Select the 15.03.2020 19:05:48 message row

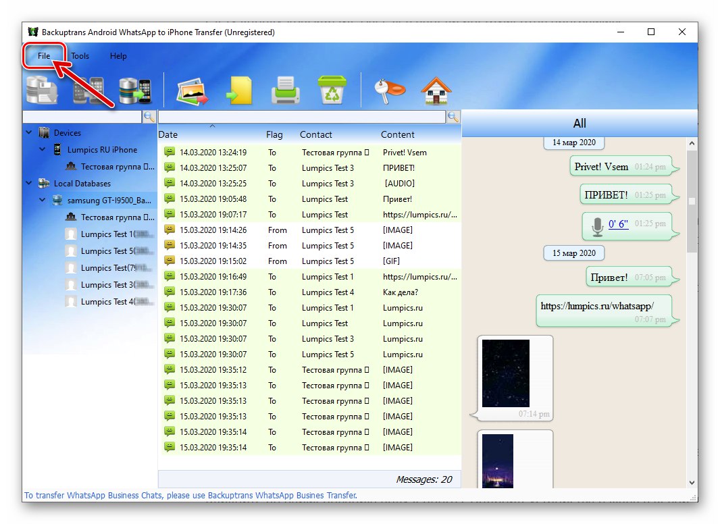310,199
